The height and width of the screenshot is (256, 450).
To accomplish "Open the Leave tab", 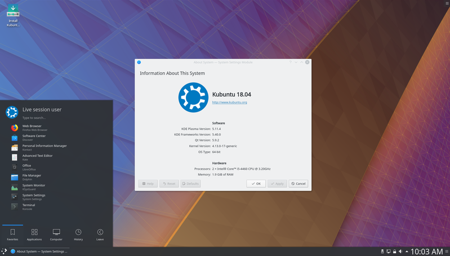I will (x=100, y=235).
